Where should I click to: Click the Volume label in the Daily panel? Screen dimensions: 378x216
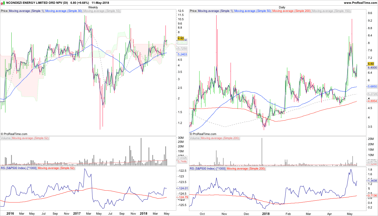(x=195, y=138)
